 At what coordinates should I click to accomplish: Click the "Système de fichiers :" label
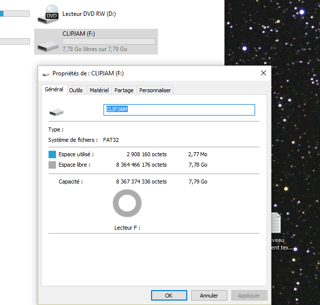click(x=73, y=140)
